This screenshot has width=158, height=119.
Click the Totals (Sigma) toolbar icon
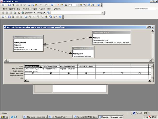click(66, 5)
